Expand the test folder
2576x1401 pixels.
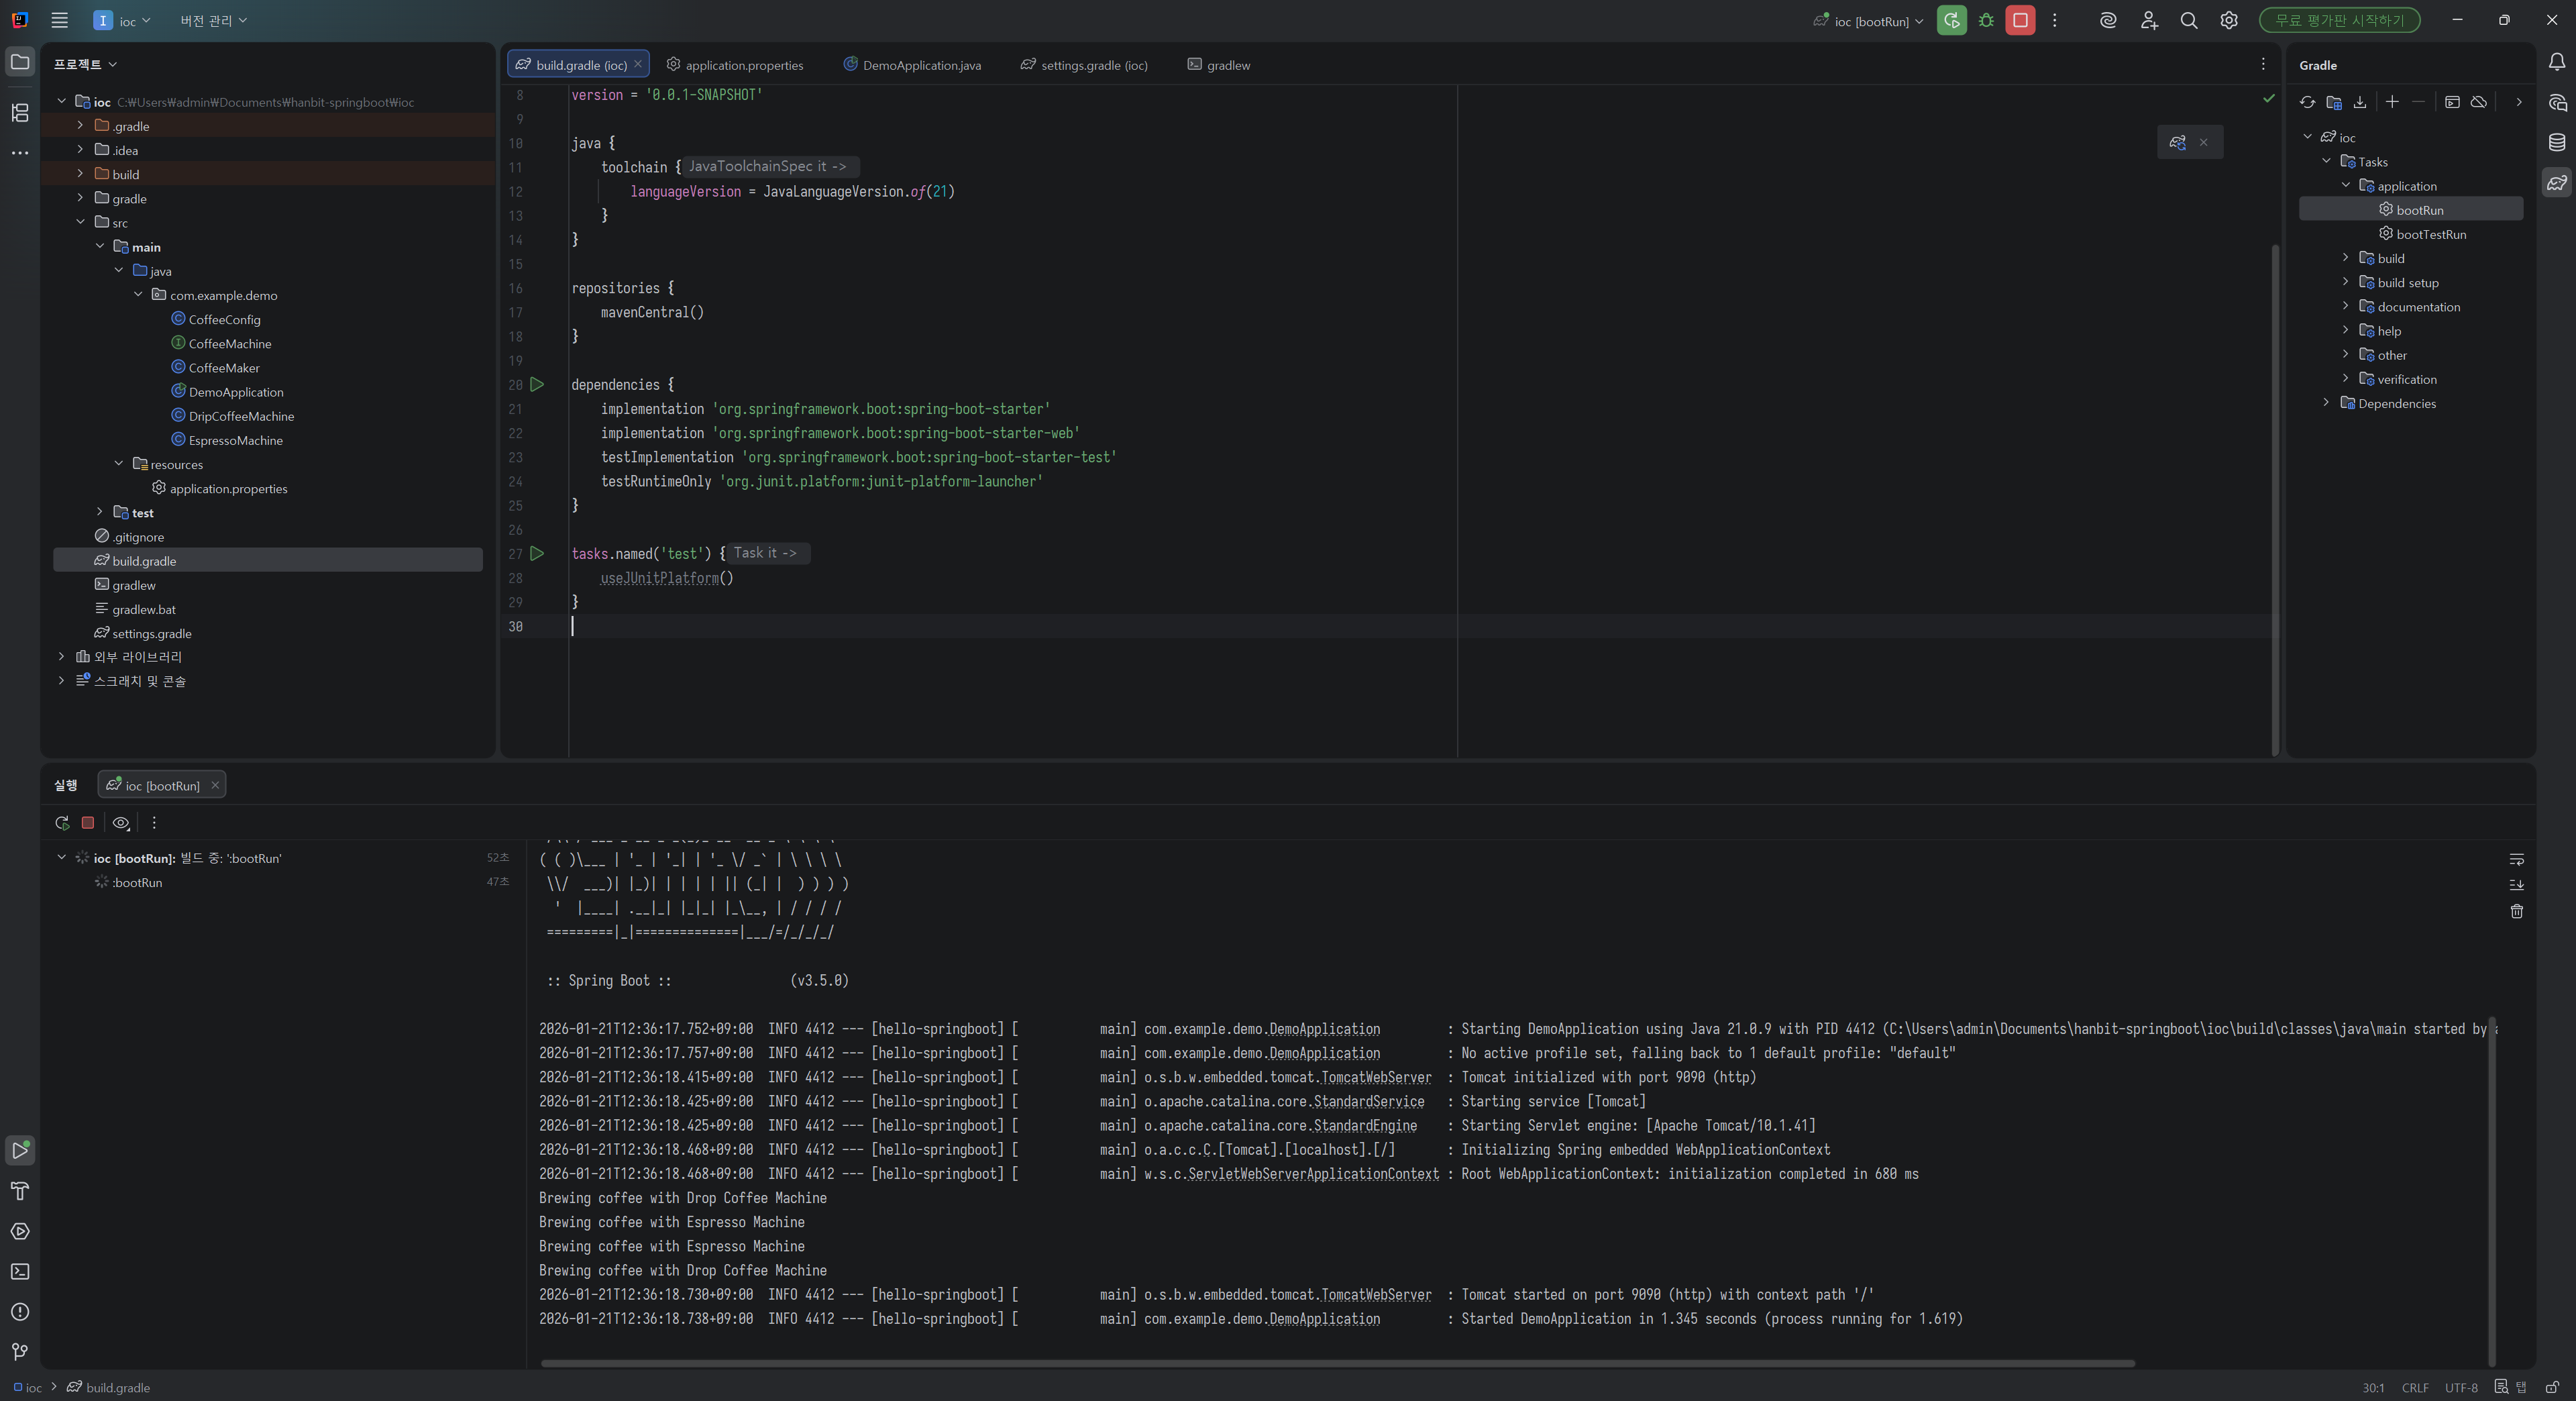click(x=99, y=512)
